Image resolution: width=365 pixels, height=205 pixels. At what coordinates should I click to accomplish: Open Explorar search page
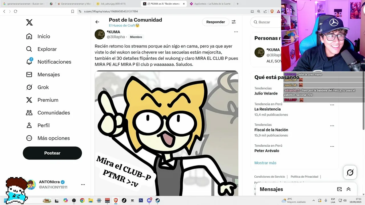click(41, 49)
